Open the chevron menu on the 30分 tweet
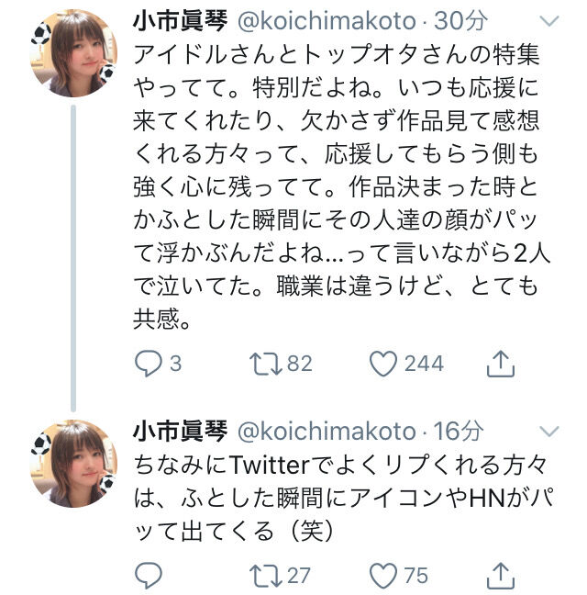Viewport: 587px width, 595px height. [548, 20]
